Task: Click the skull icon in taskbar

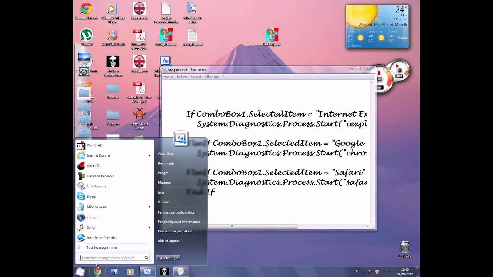Action: pos(164,272)
